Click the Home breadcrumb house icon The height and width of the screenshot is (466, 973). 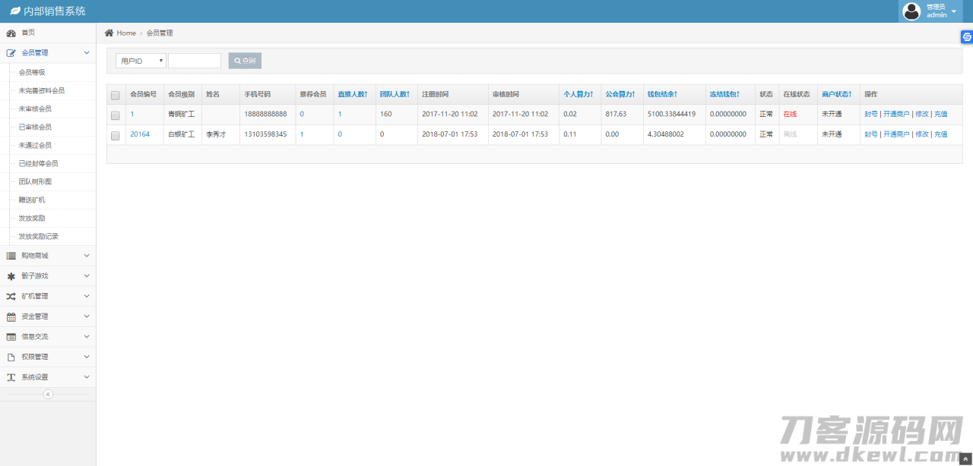point(109,33)
